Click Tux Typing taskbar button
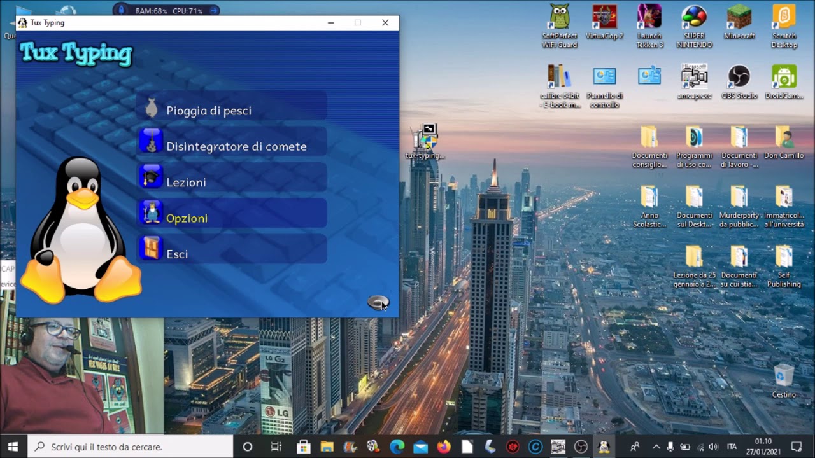Viewport: 815px width, 458px height. point(604,447)
